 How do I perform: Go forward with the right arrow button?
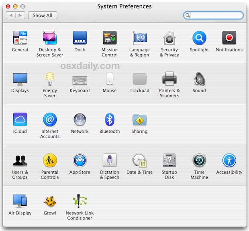20,15
